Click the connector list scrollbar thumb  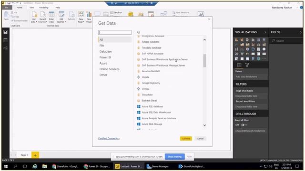click(204, 61)
